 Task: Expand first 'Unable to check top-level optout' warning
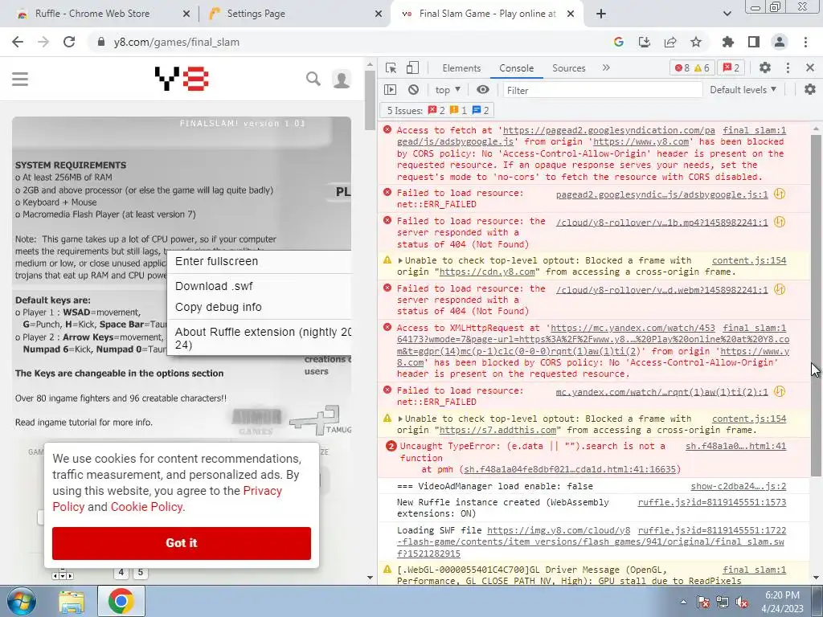(x=400, y=261)
